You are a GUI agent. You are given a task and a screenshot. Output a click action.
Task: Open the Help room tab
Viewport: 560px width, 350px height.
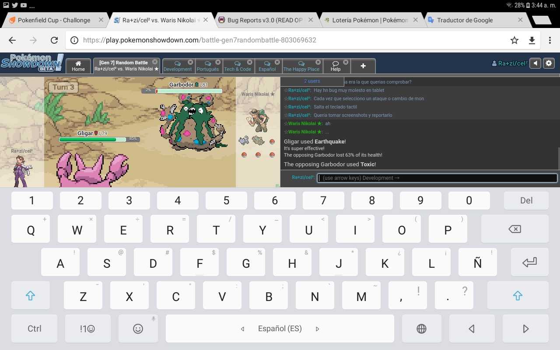point(336,66)
